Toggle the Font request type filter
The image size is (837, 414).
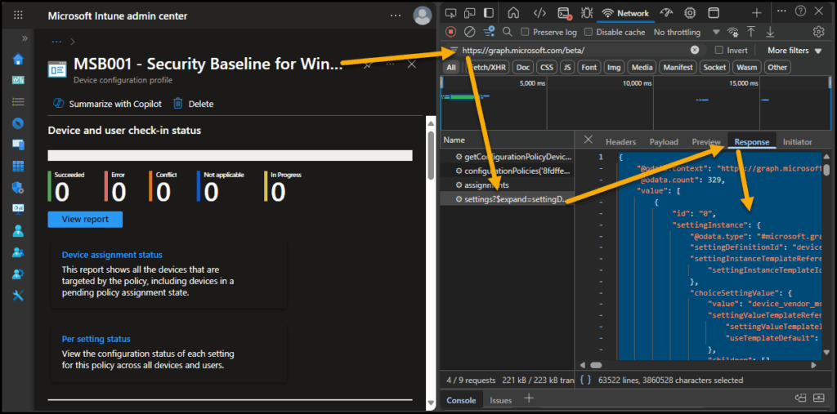tap(589, 67)
